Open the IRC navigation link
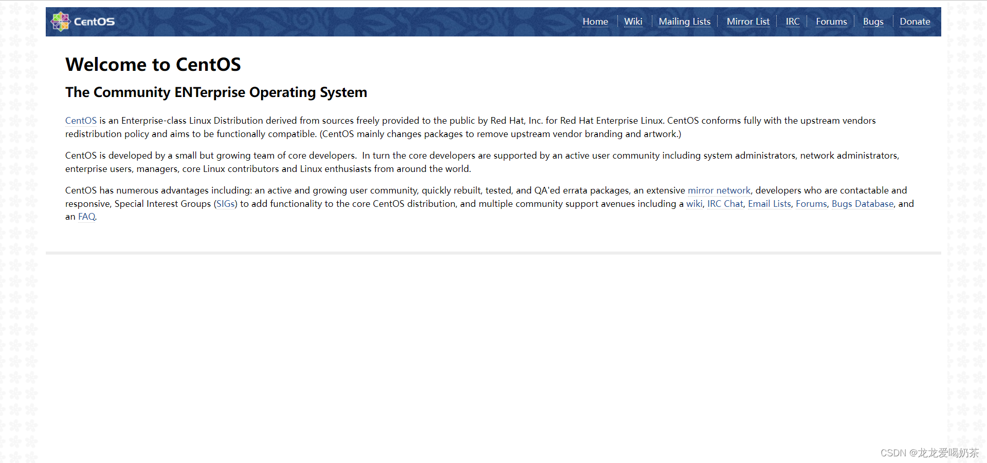 [x=793, y=22]
